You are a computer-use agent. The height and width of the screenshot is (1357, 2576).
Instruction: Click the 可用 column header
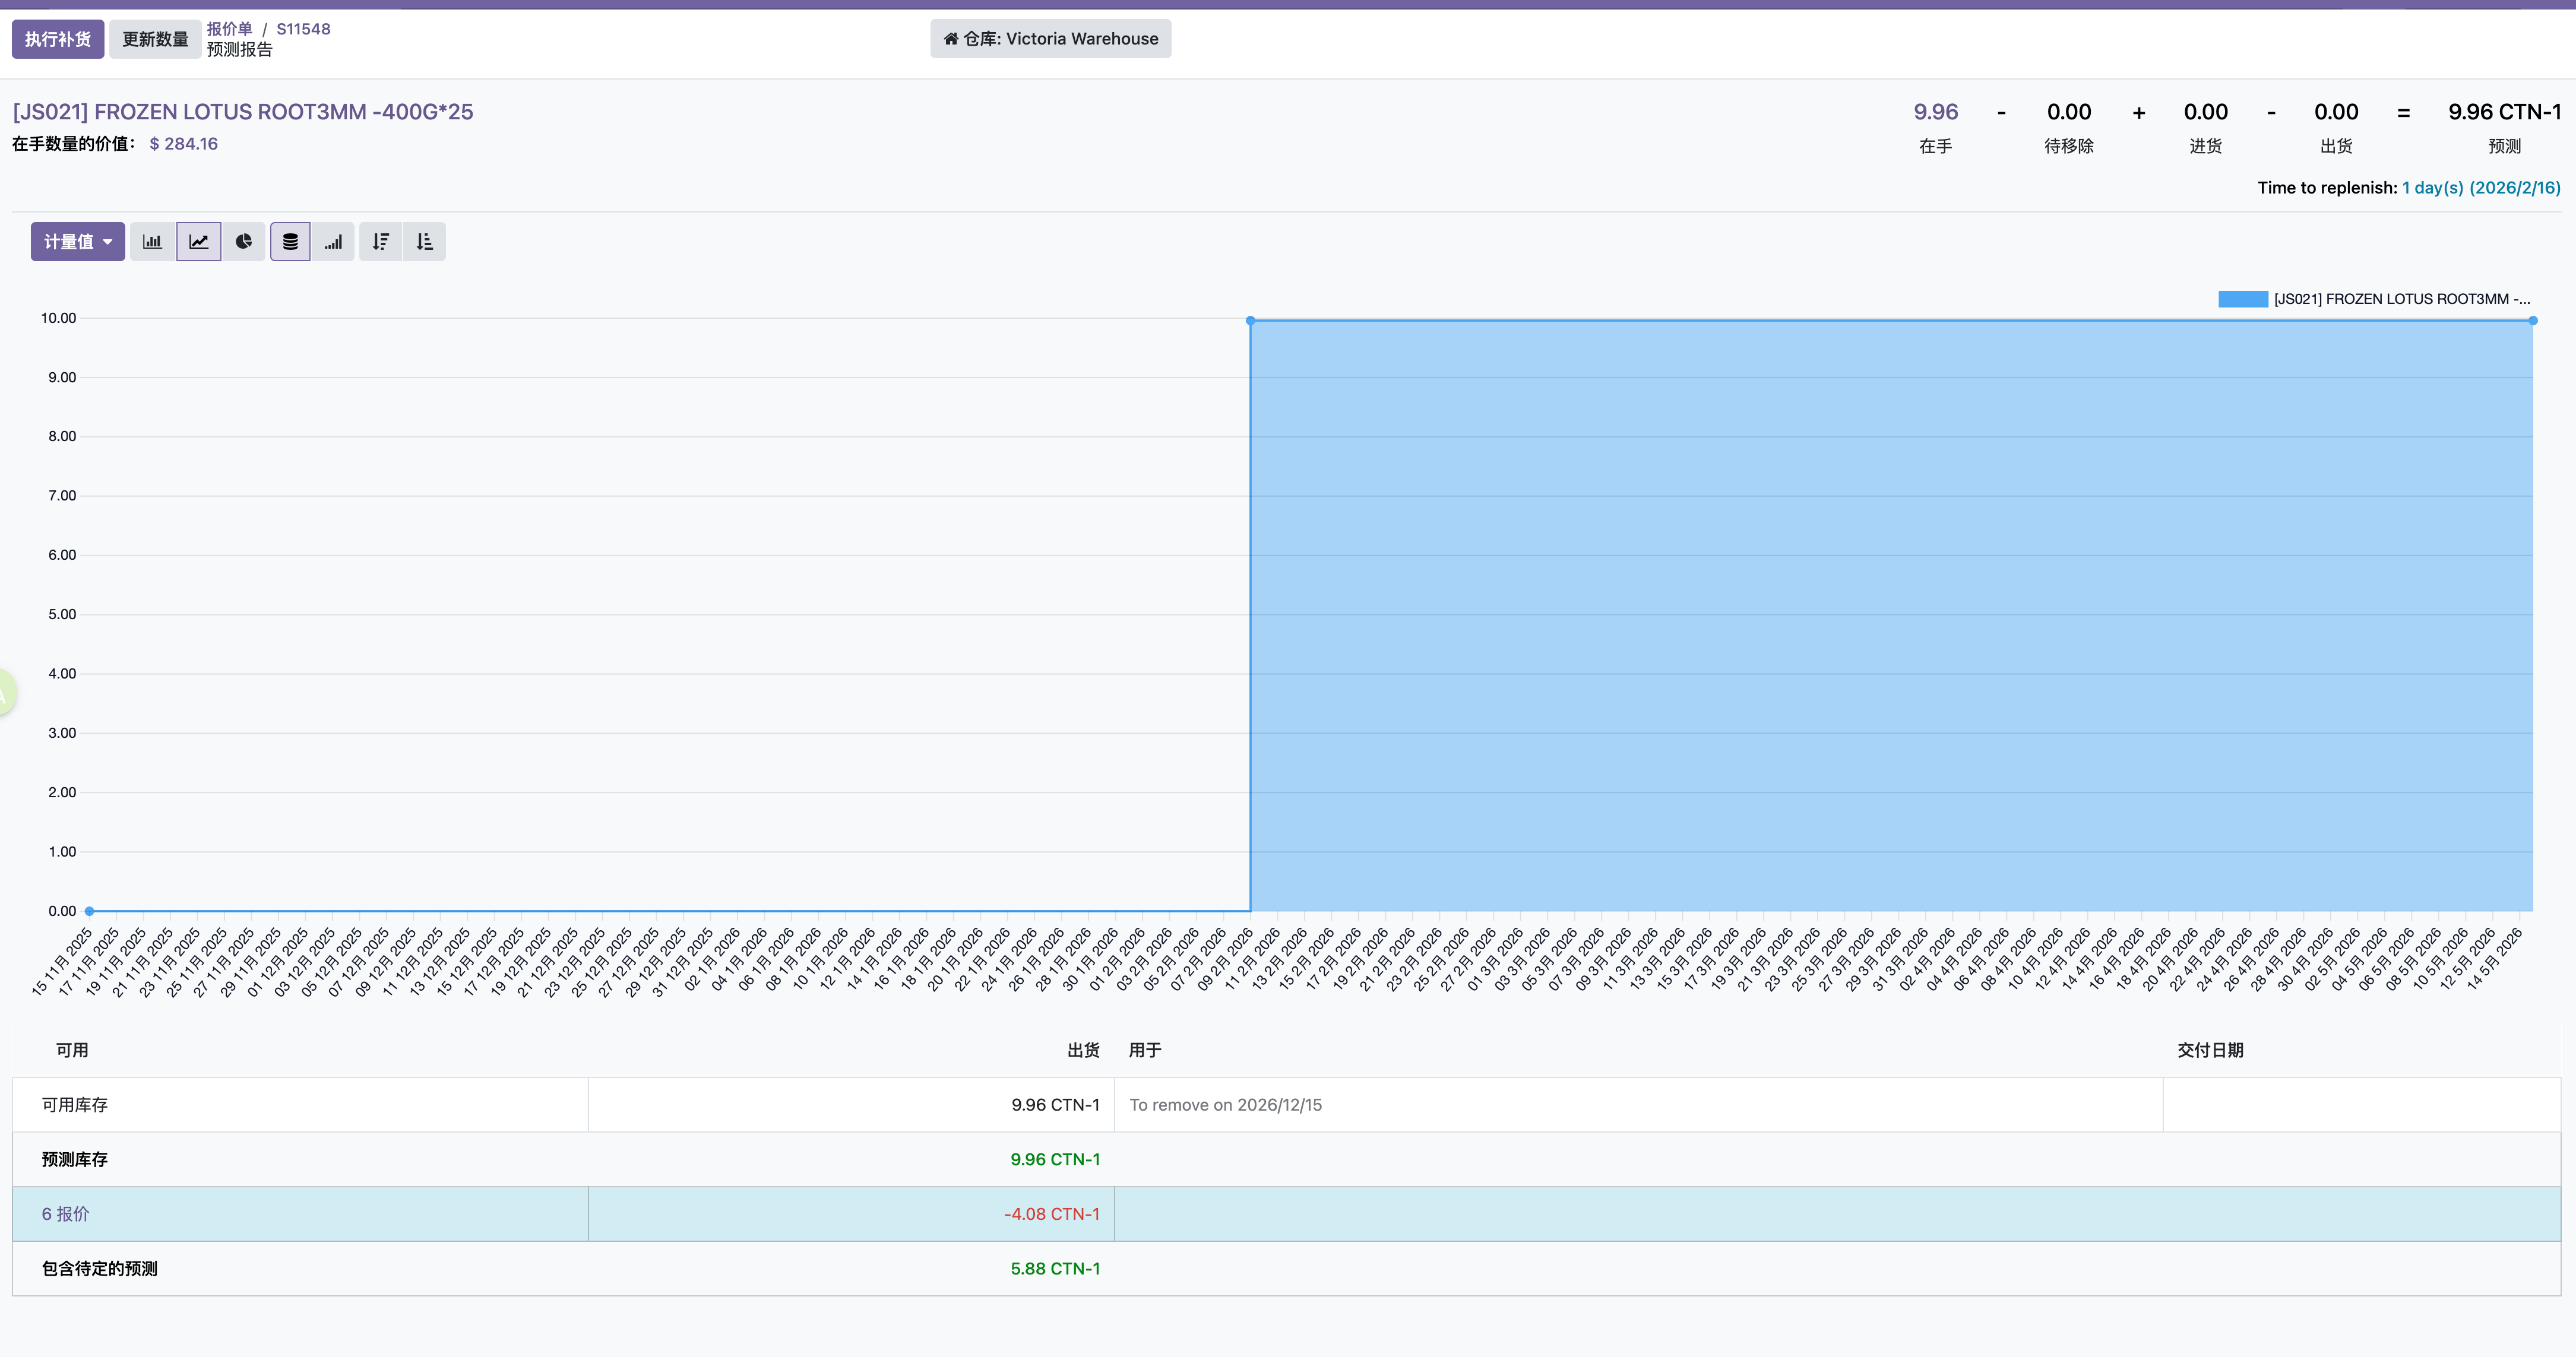click(x=72, y=1050)
